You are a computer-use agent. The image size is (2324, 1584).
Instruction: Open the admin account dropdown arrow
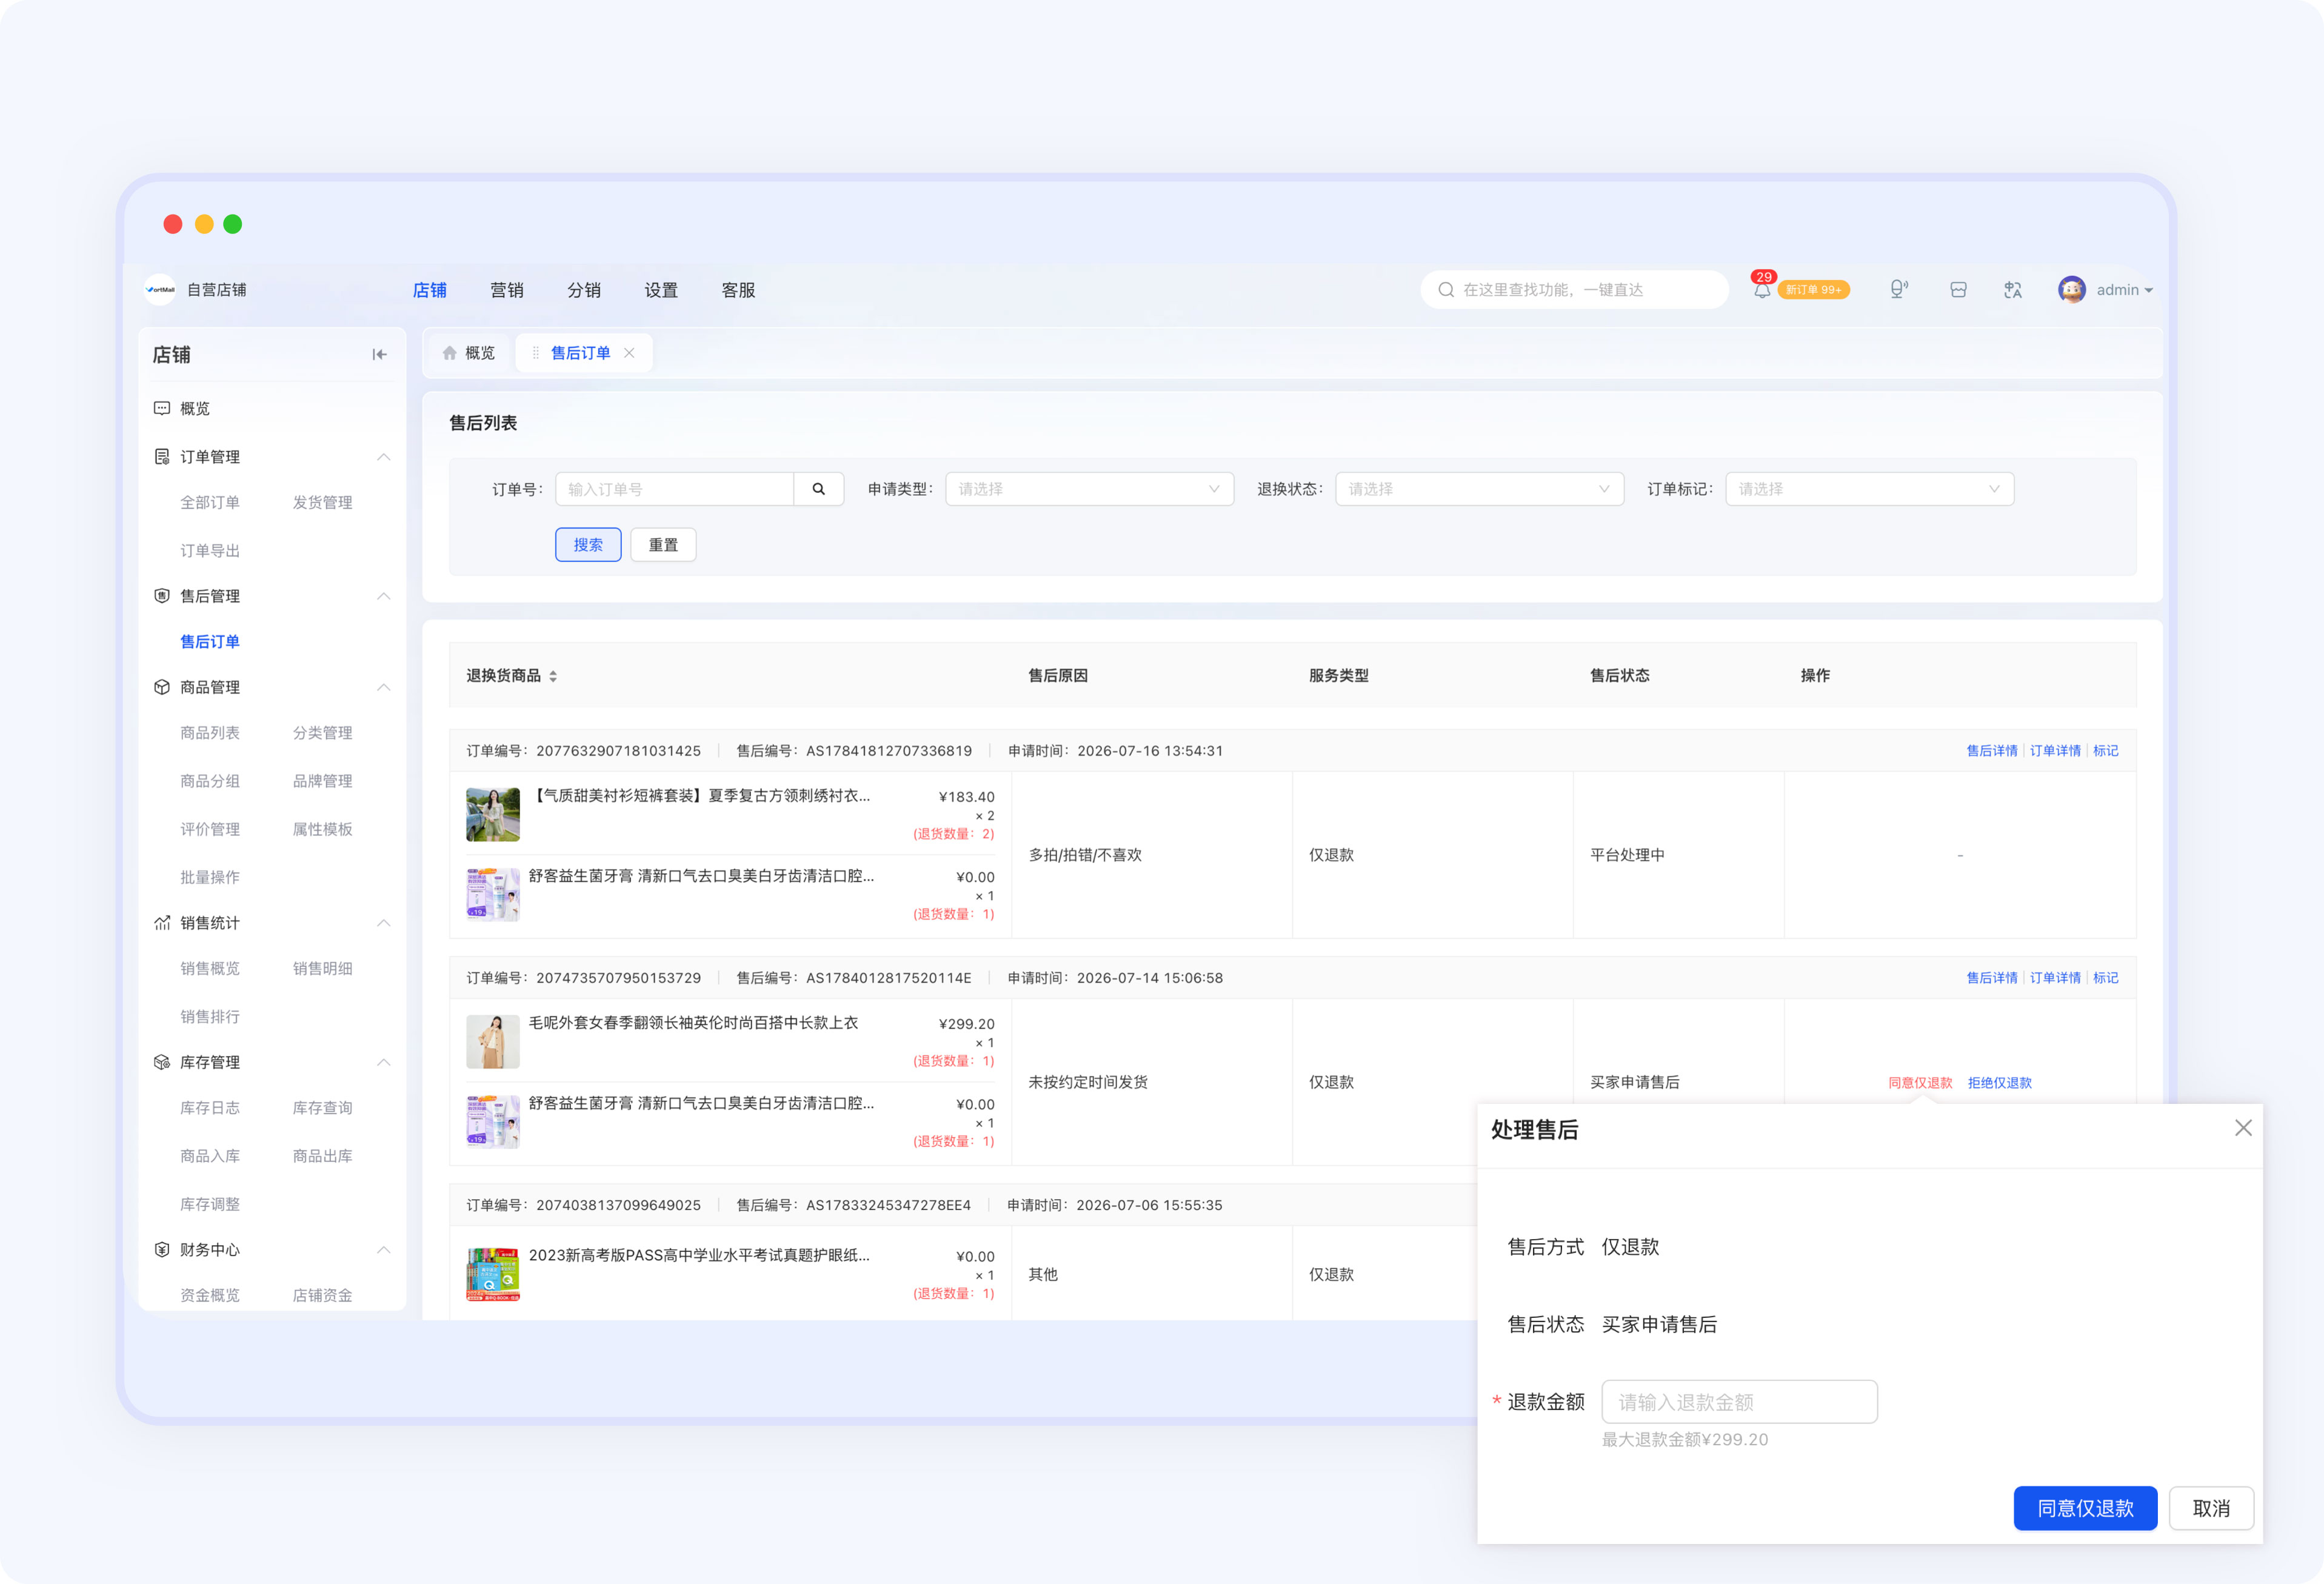pyautogui.click(x=2149, y=291)
